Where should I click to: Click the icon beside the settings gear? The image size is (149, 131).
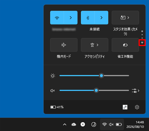coord(125,107)
